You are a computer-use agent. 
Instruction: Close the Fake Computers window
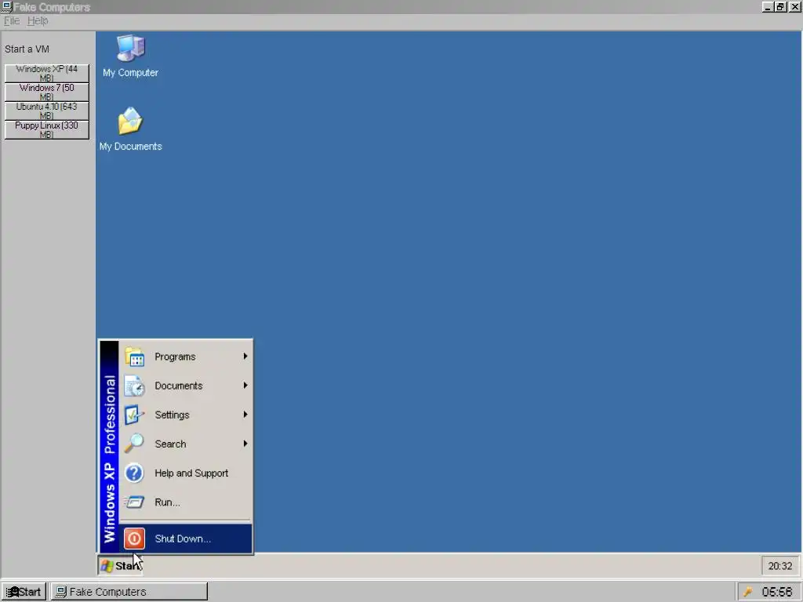click(795, 6)
